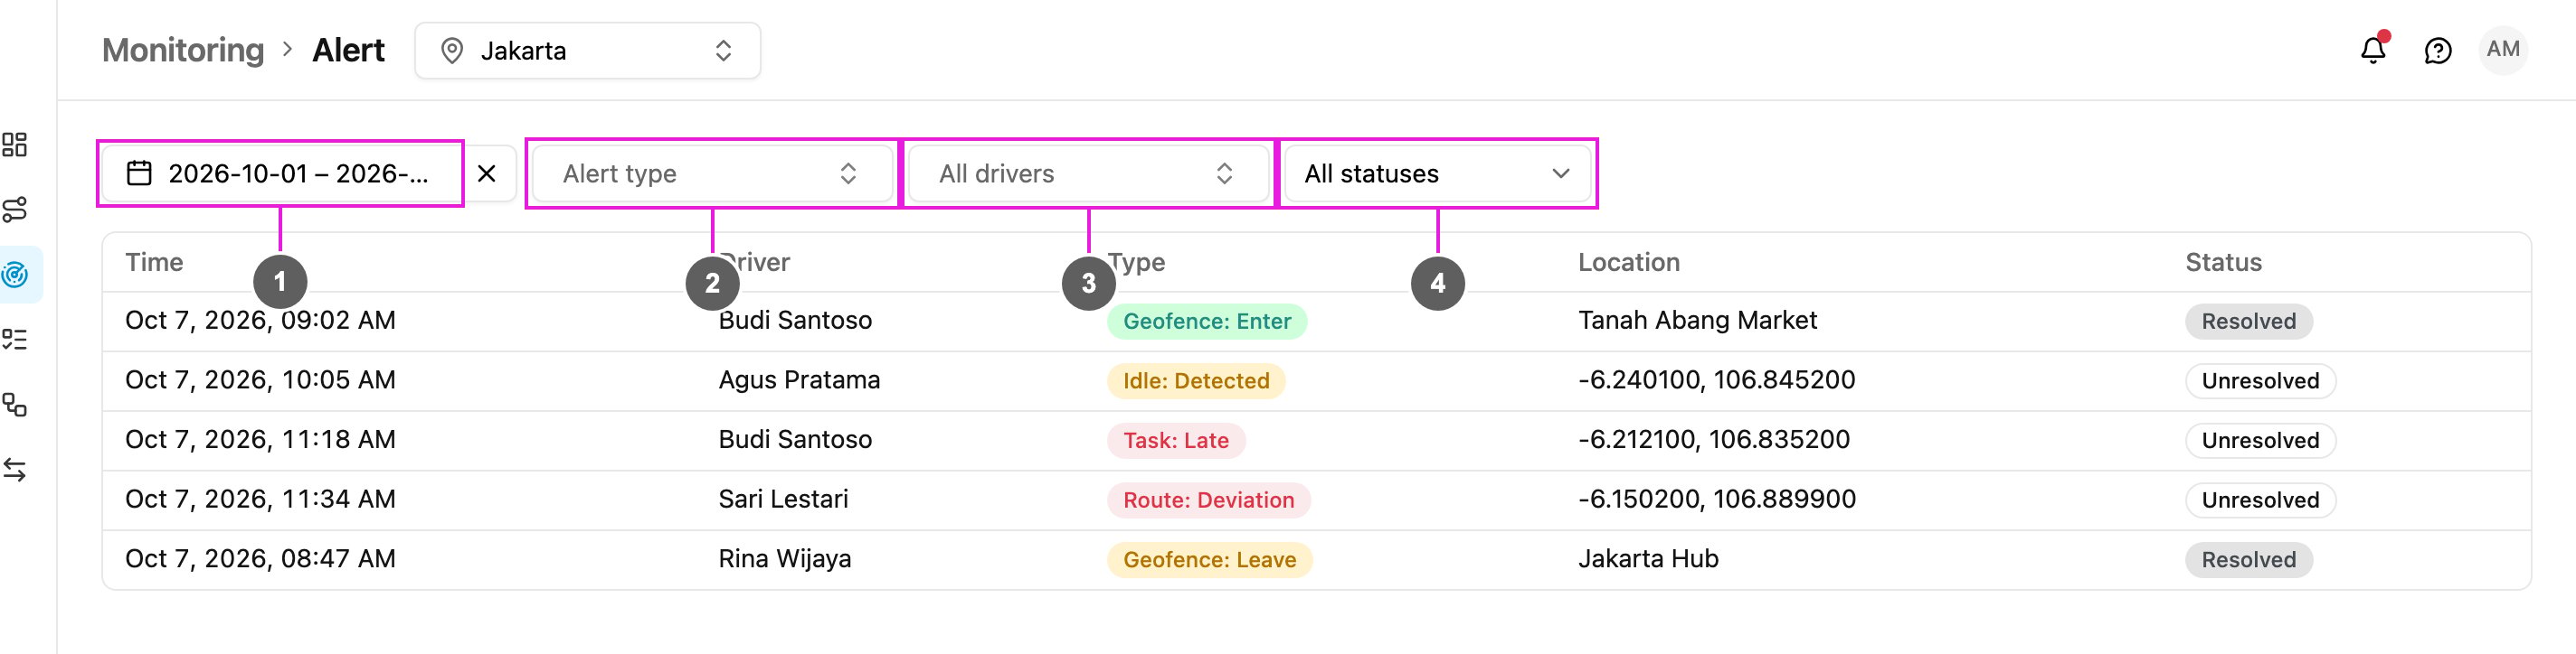Select the Route: Deviation alert row
This screenshot has height=654, width=2576.
1316,500
